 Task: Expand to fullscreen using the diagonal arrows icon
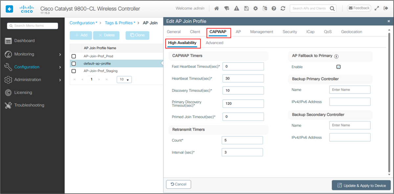pos(377,9)
